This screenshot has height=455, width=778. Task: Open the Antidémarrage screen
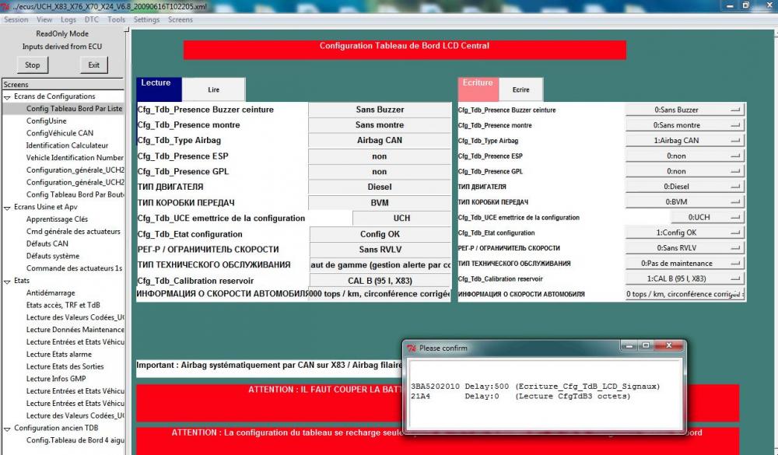coord(51,292)
